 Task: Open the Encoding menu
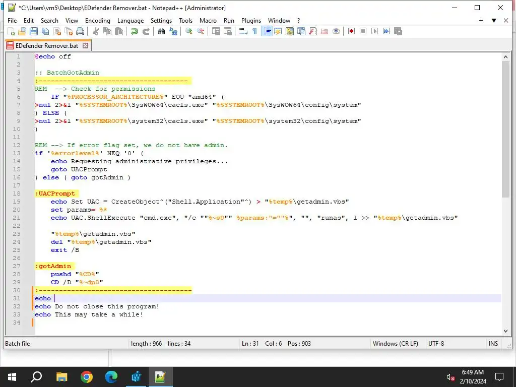(x=98, y=20)
